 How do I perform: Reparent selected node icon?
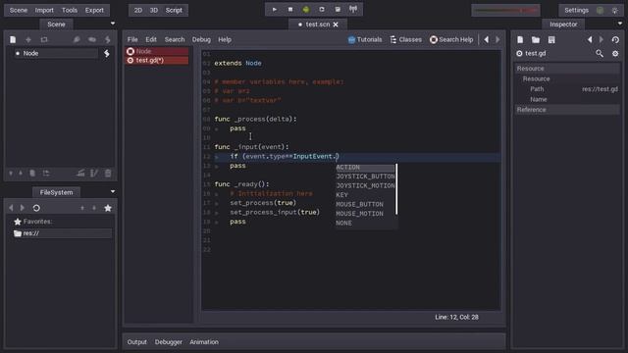pos(46,174)
